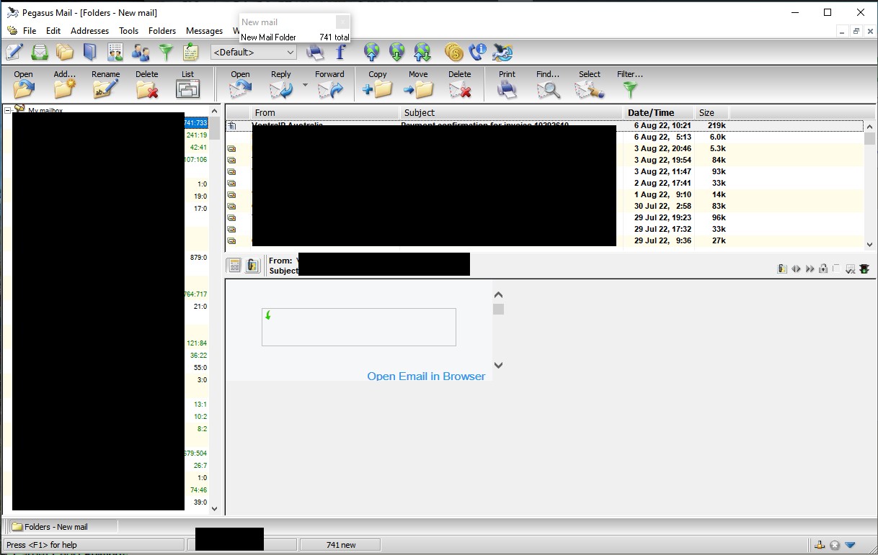The width and height of the screenshot is (878, 555).
Task: Toggle the traffic light icon in preview toolbar
Action: pos(864,269)
